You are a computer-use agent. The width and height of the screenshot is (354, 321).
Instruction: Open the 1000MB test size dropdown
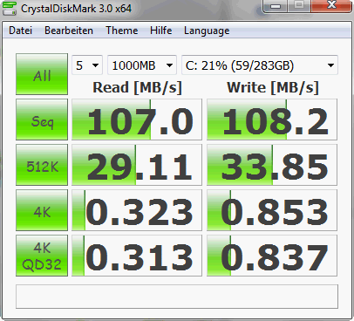(142, 65)
